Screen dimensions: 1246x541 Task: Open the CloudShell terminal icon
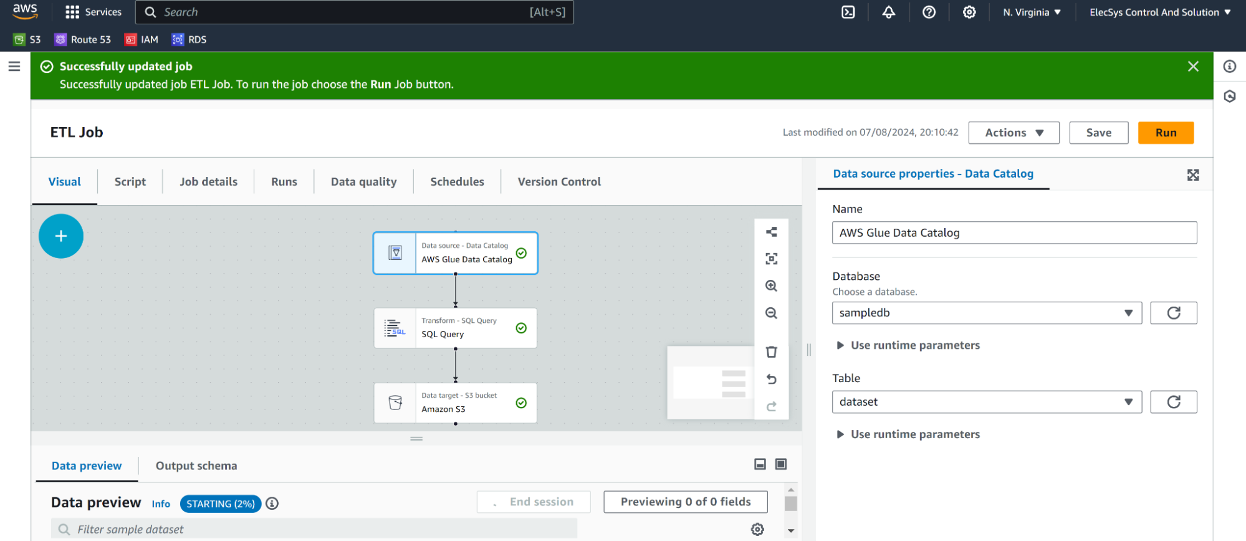(x=848, y=12)
